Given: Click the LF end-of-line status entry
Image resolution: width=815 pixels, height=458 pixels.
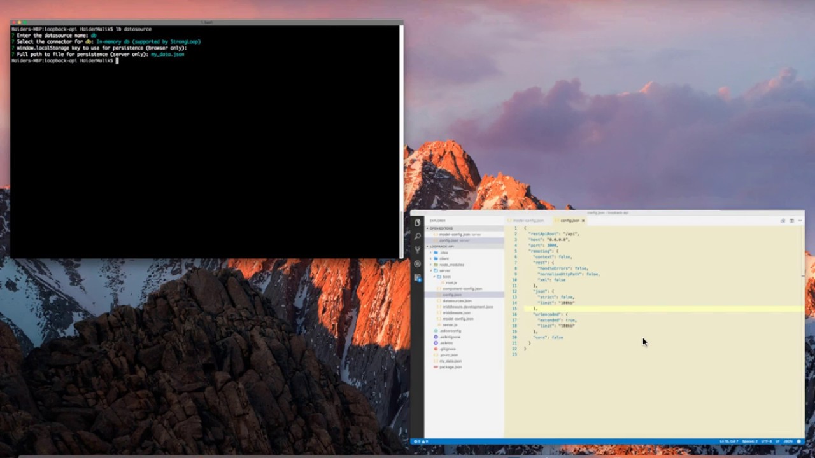Looking at the screenshot, I should point(777,441).
